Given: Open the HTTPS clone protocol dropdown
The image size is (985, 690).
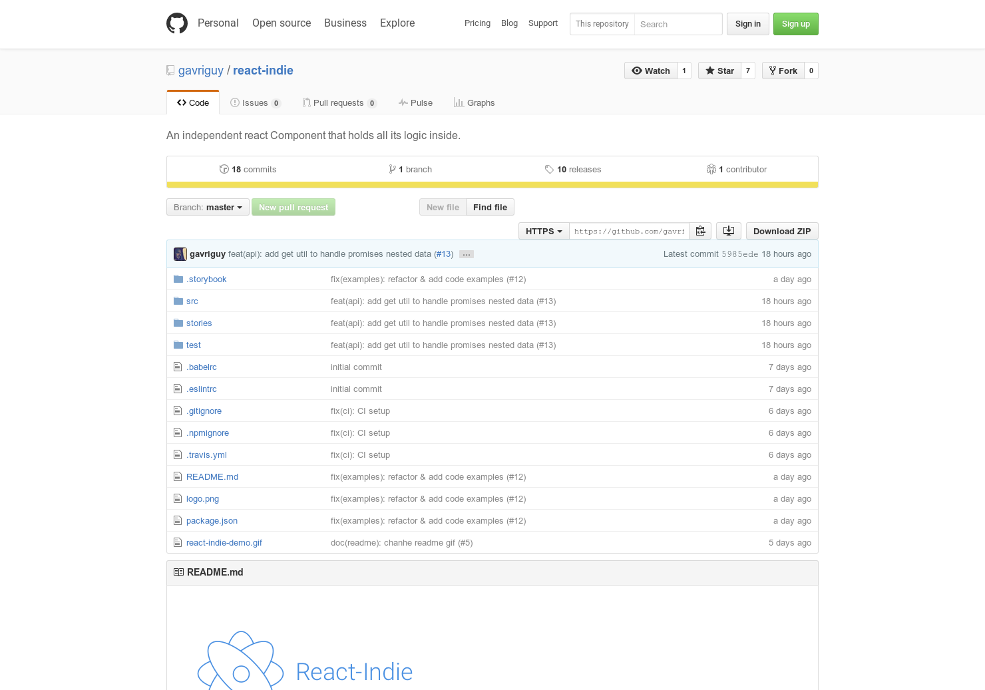Looking at the screenshot, I should tap(543, 231).
